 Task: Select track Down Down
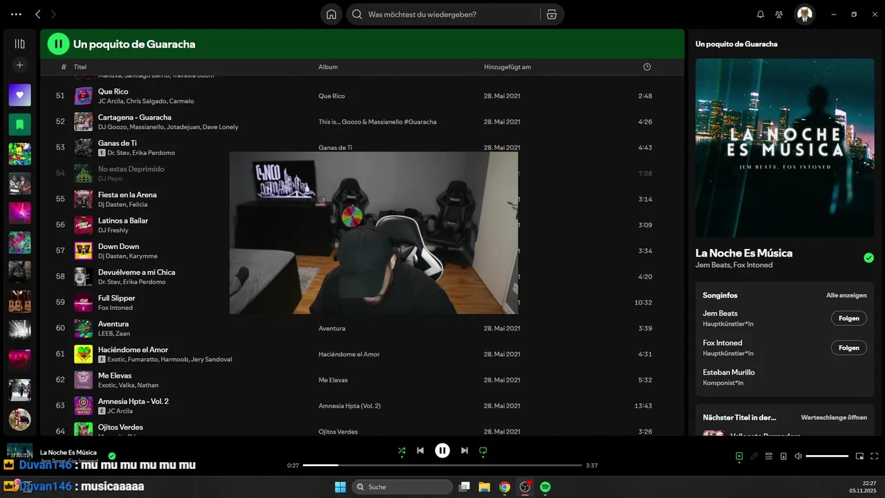(x=118, y=246)
